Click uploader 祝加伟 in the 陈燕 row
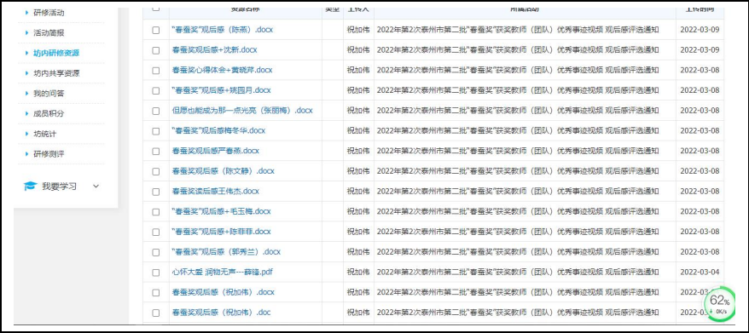 (358, 30)
